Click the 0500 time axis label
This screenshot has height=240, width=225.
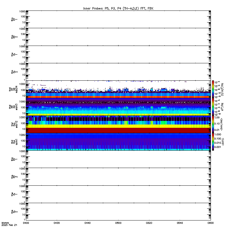point(118,223)
